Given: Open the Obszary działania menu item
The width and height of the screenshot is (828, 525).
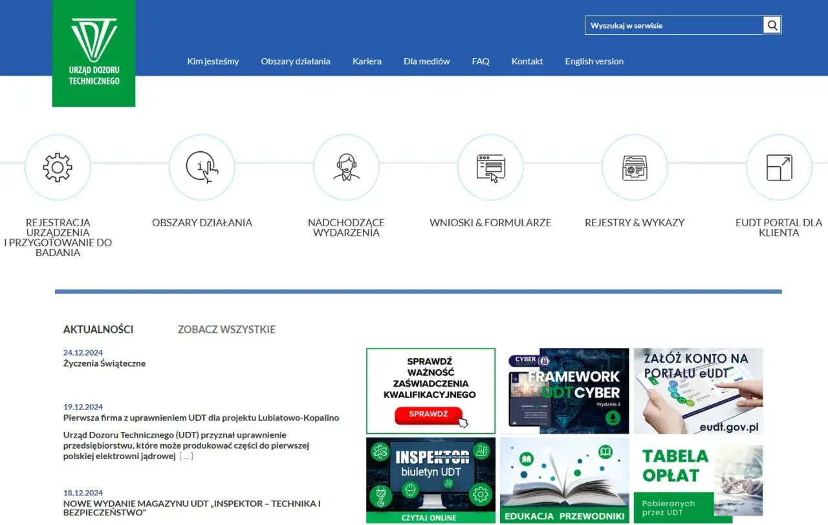Looking at the screenshot, I should (296, 61).
